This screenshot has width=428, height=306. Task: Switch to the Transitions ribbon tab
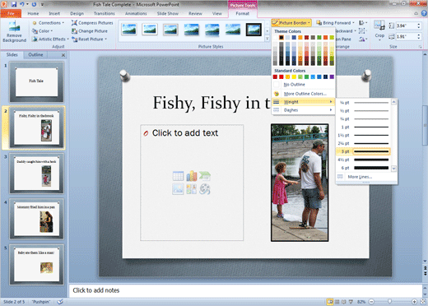pyautogui.click(x=105, y=13)
